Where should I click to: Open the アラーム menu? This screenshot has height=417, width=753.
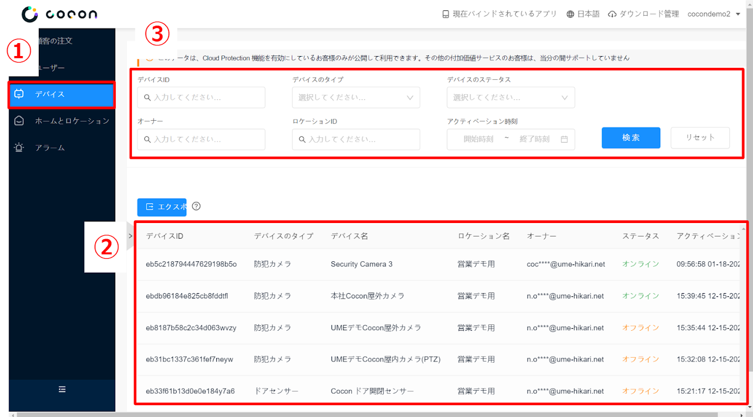coord(62,148)
